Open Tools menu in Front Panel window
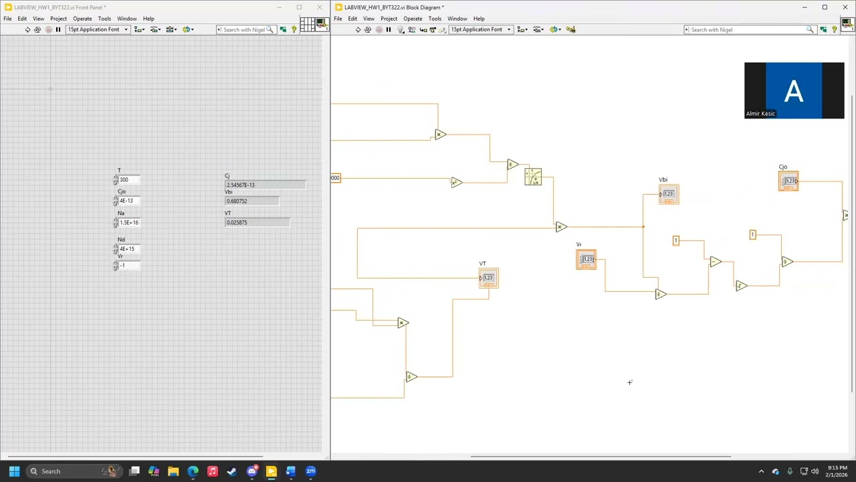The height and width of the screenshot is (482, 856). coord(104,19)
